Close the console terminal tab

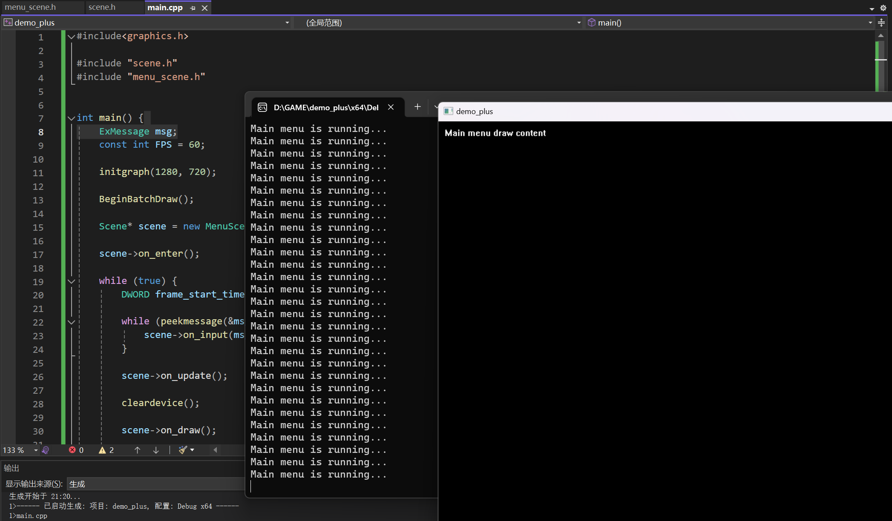[x=391, y=107]
